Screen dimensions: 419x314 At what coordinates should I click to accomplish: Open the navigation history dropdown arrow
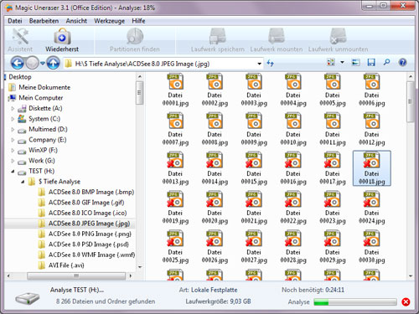[43, 63]
